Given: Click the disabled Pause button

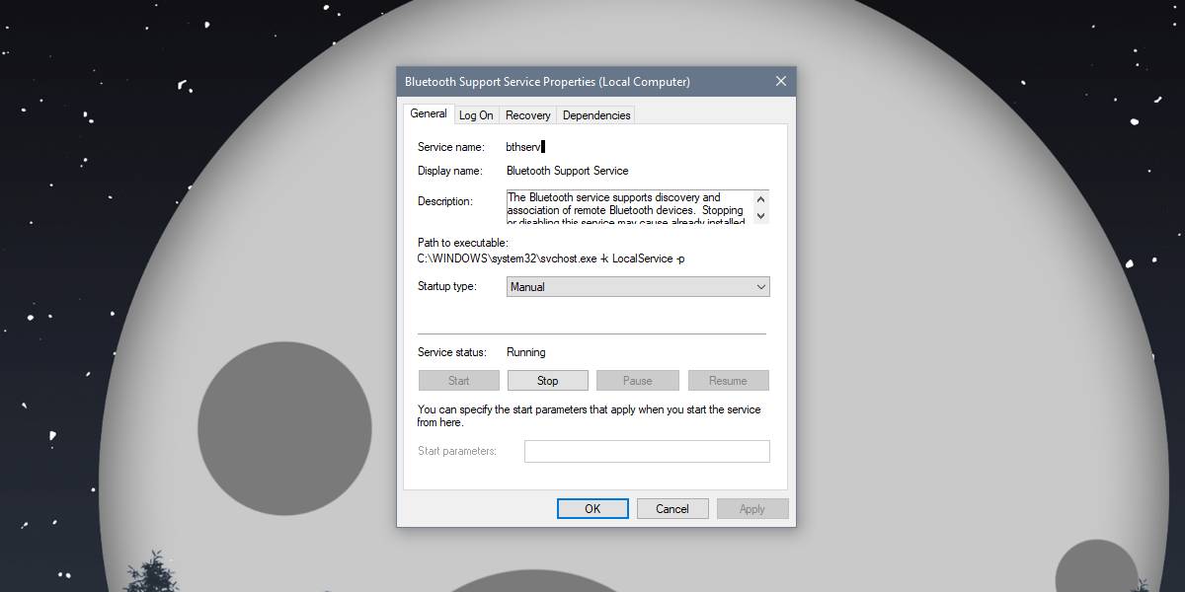Looking at the screenshot, I should tap(637, 380).
